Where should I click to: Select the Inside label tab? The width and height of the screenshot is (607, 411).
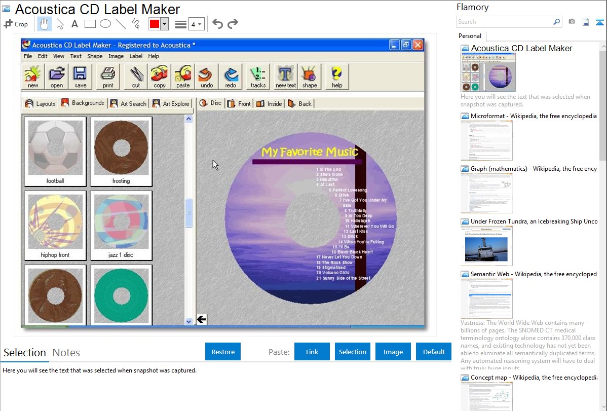[x=270, y=103]
